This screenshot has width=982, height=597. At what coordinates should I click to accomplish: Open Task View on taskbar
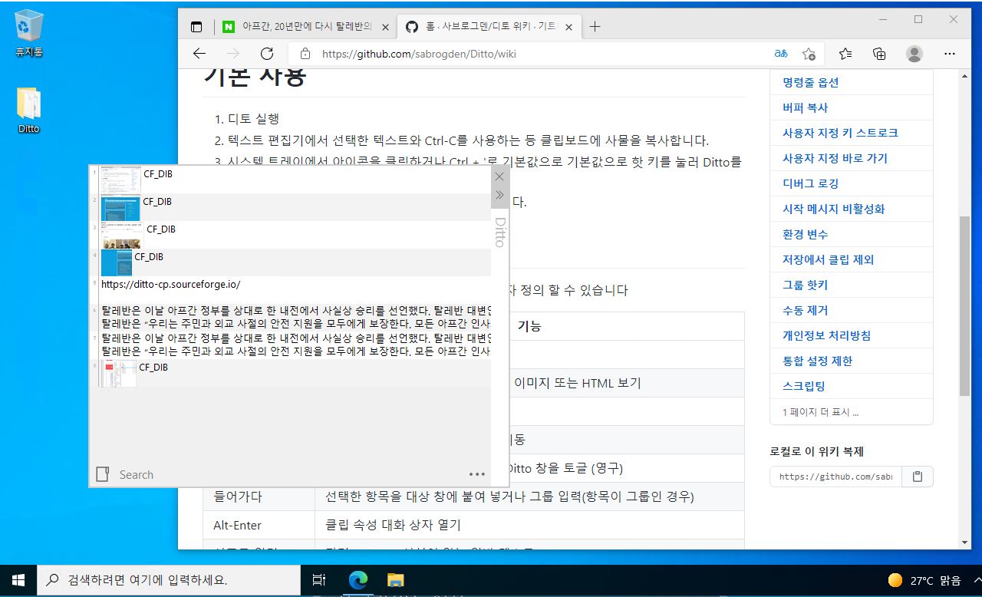point(319,579)
